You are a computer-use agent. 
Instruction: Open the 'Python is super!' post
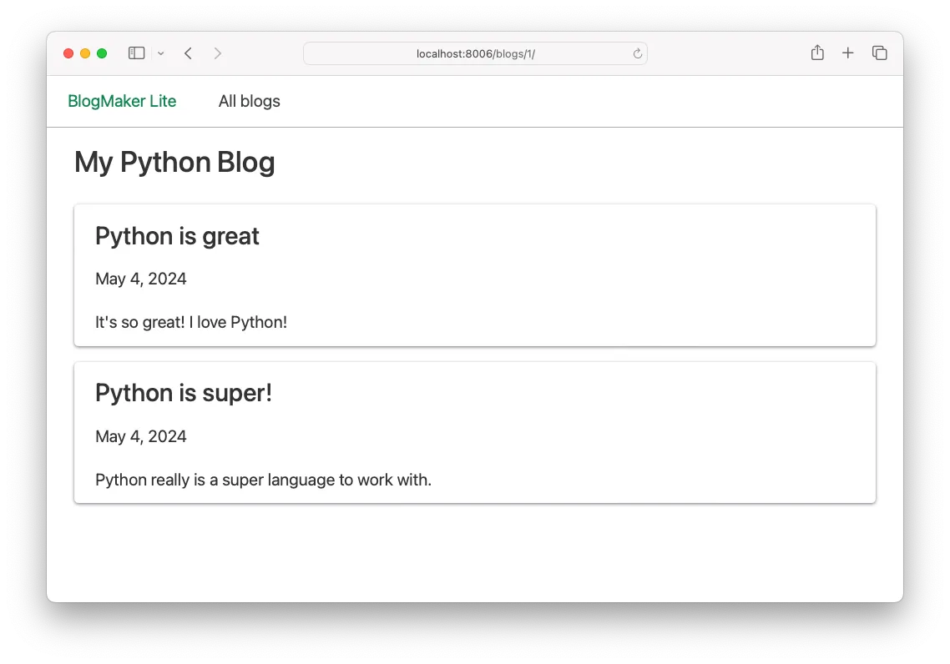click(x=184, y=393)
